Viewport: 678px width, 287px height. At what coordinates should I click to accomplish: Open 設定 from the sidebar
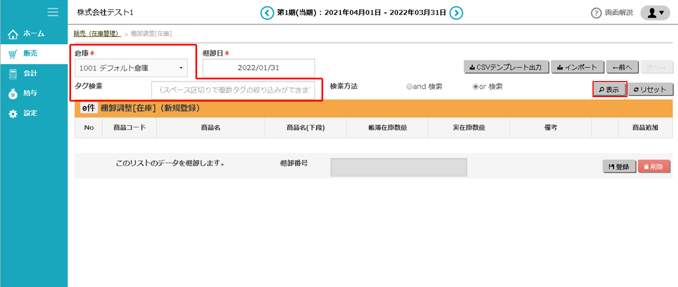pyautogui.click(x=30, y=113)
